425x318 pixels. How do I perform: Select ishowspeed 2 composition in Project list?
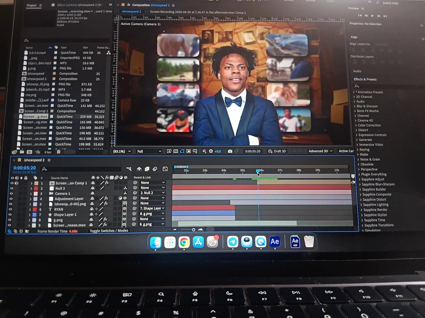click(36, 79)
